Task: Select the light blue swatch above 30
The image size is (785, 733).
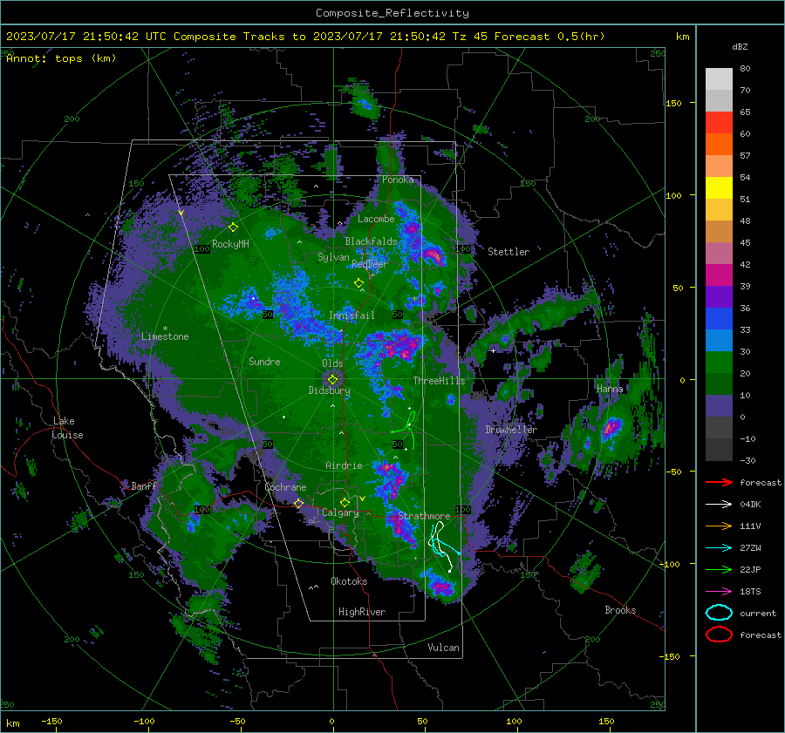Action: click(719, 341)
